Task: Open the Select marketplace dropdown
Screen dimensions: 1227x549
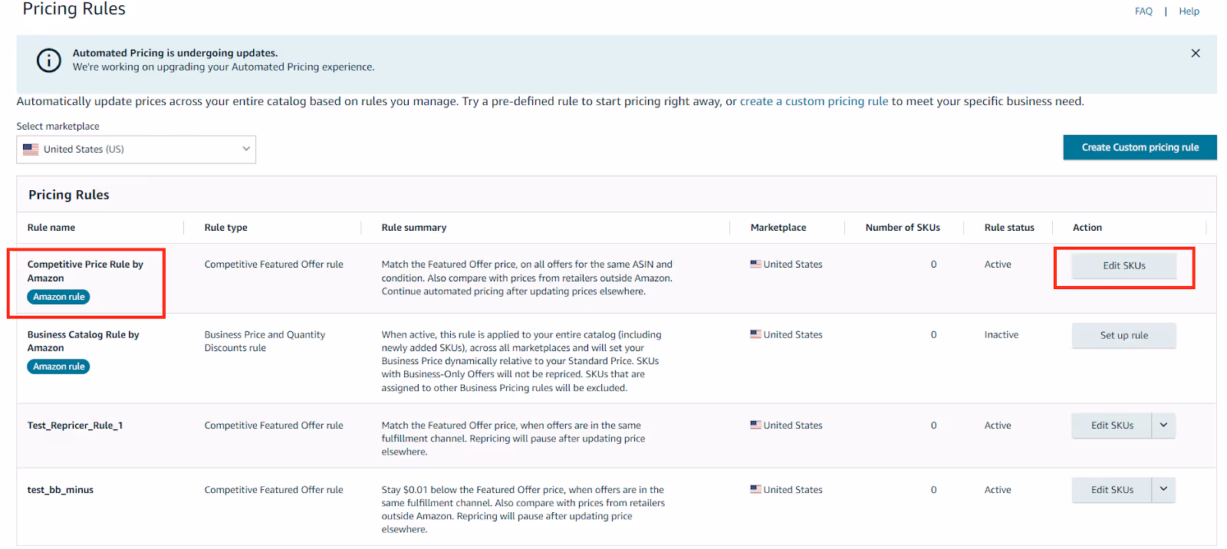Action: [x=137, y=150]
